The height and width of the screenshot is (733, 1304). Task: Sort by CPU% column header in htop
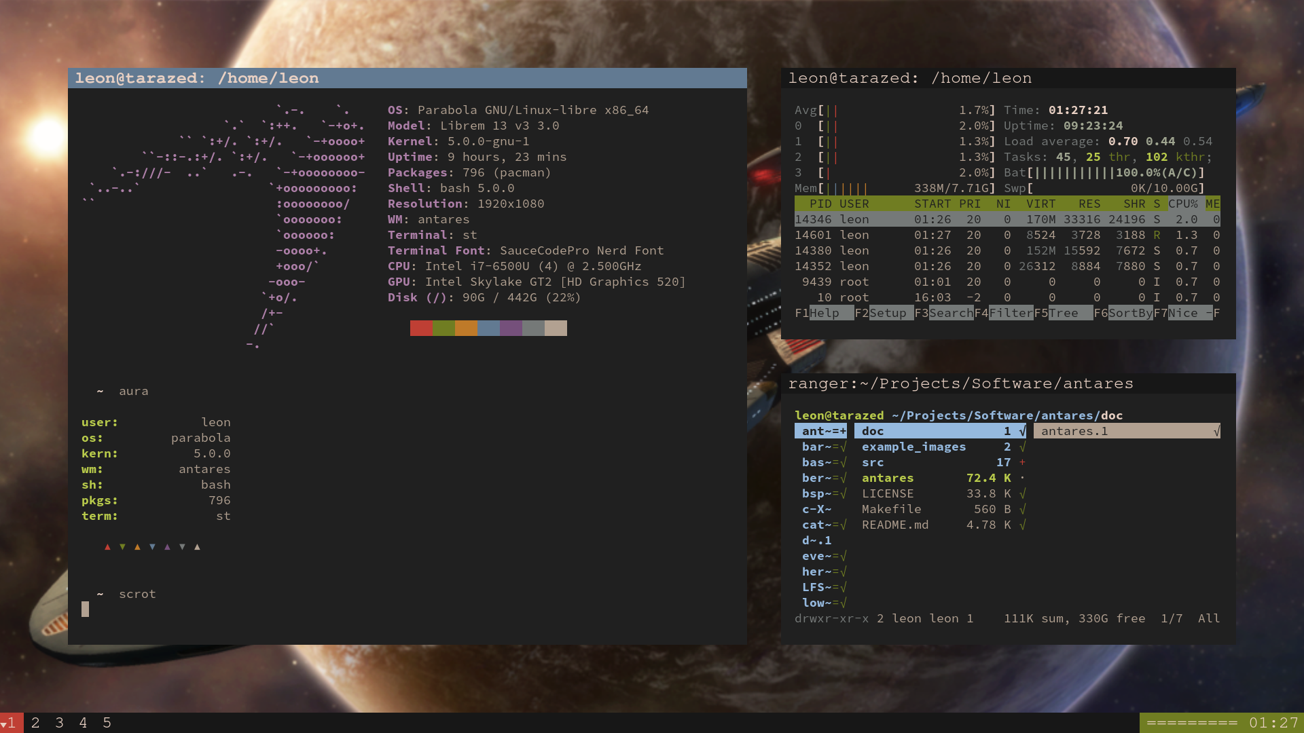click(1182, 204)
